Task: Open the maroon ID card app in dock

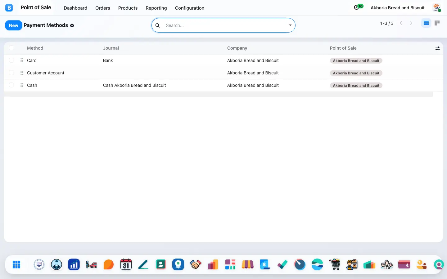Action: [x=404, y=264]
